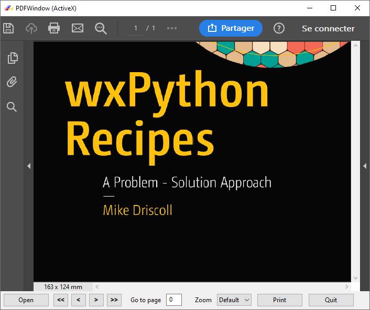Open the sidebar search magnifier
The image size is (370, 310).
[12, 107]
